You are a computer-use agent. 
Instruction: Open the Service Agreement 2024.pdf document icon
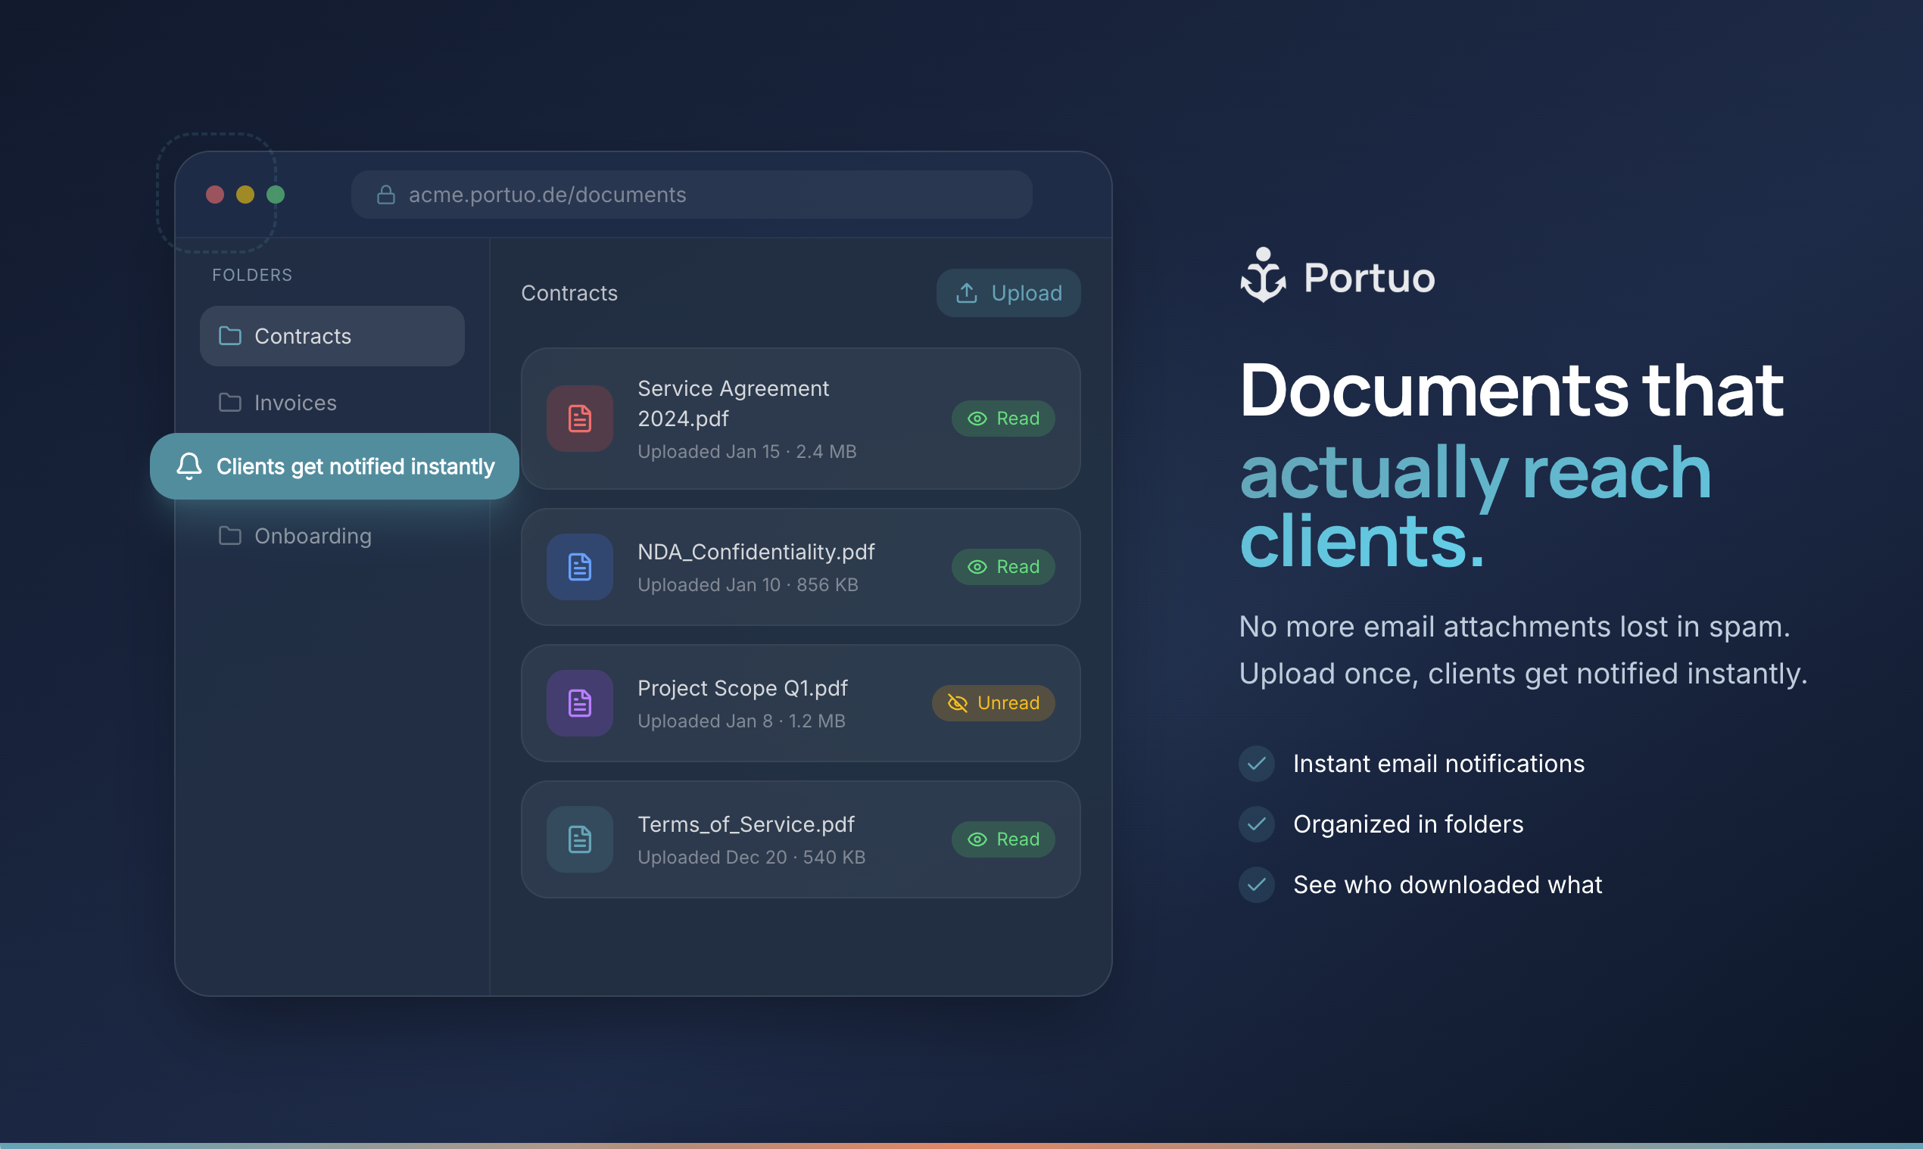point(579,418)
